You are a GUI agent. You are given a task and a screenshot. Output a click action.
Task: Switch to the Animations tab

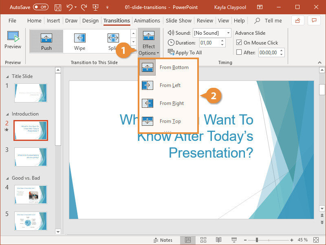pos(147,20)
